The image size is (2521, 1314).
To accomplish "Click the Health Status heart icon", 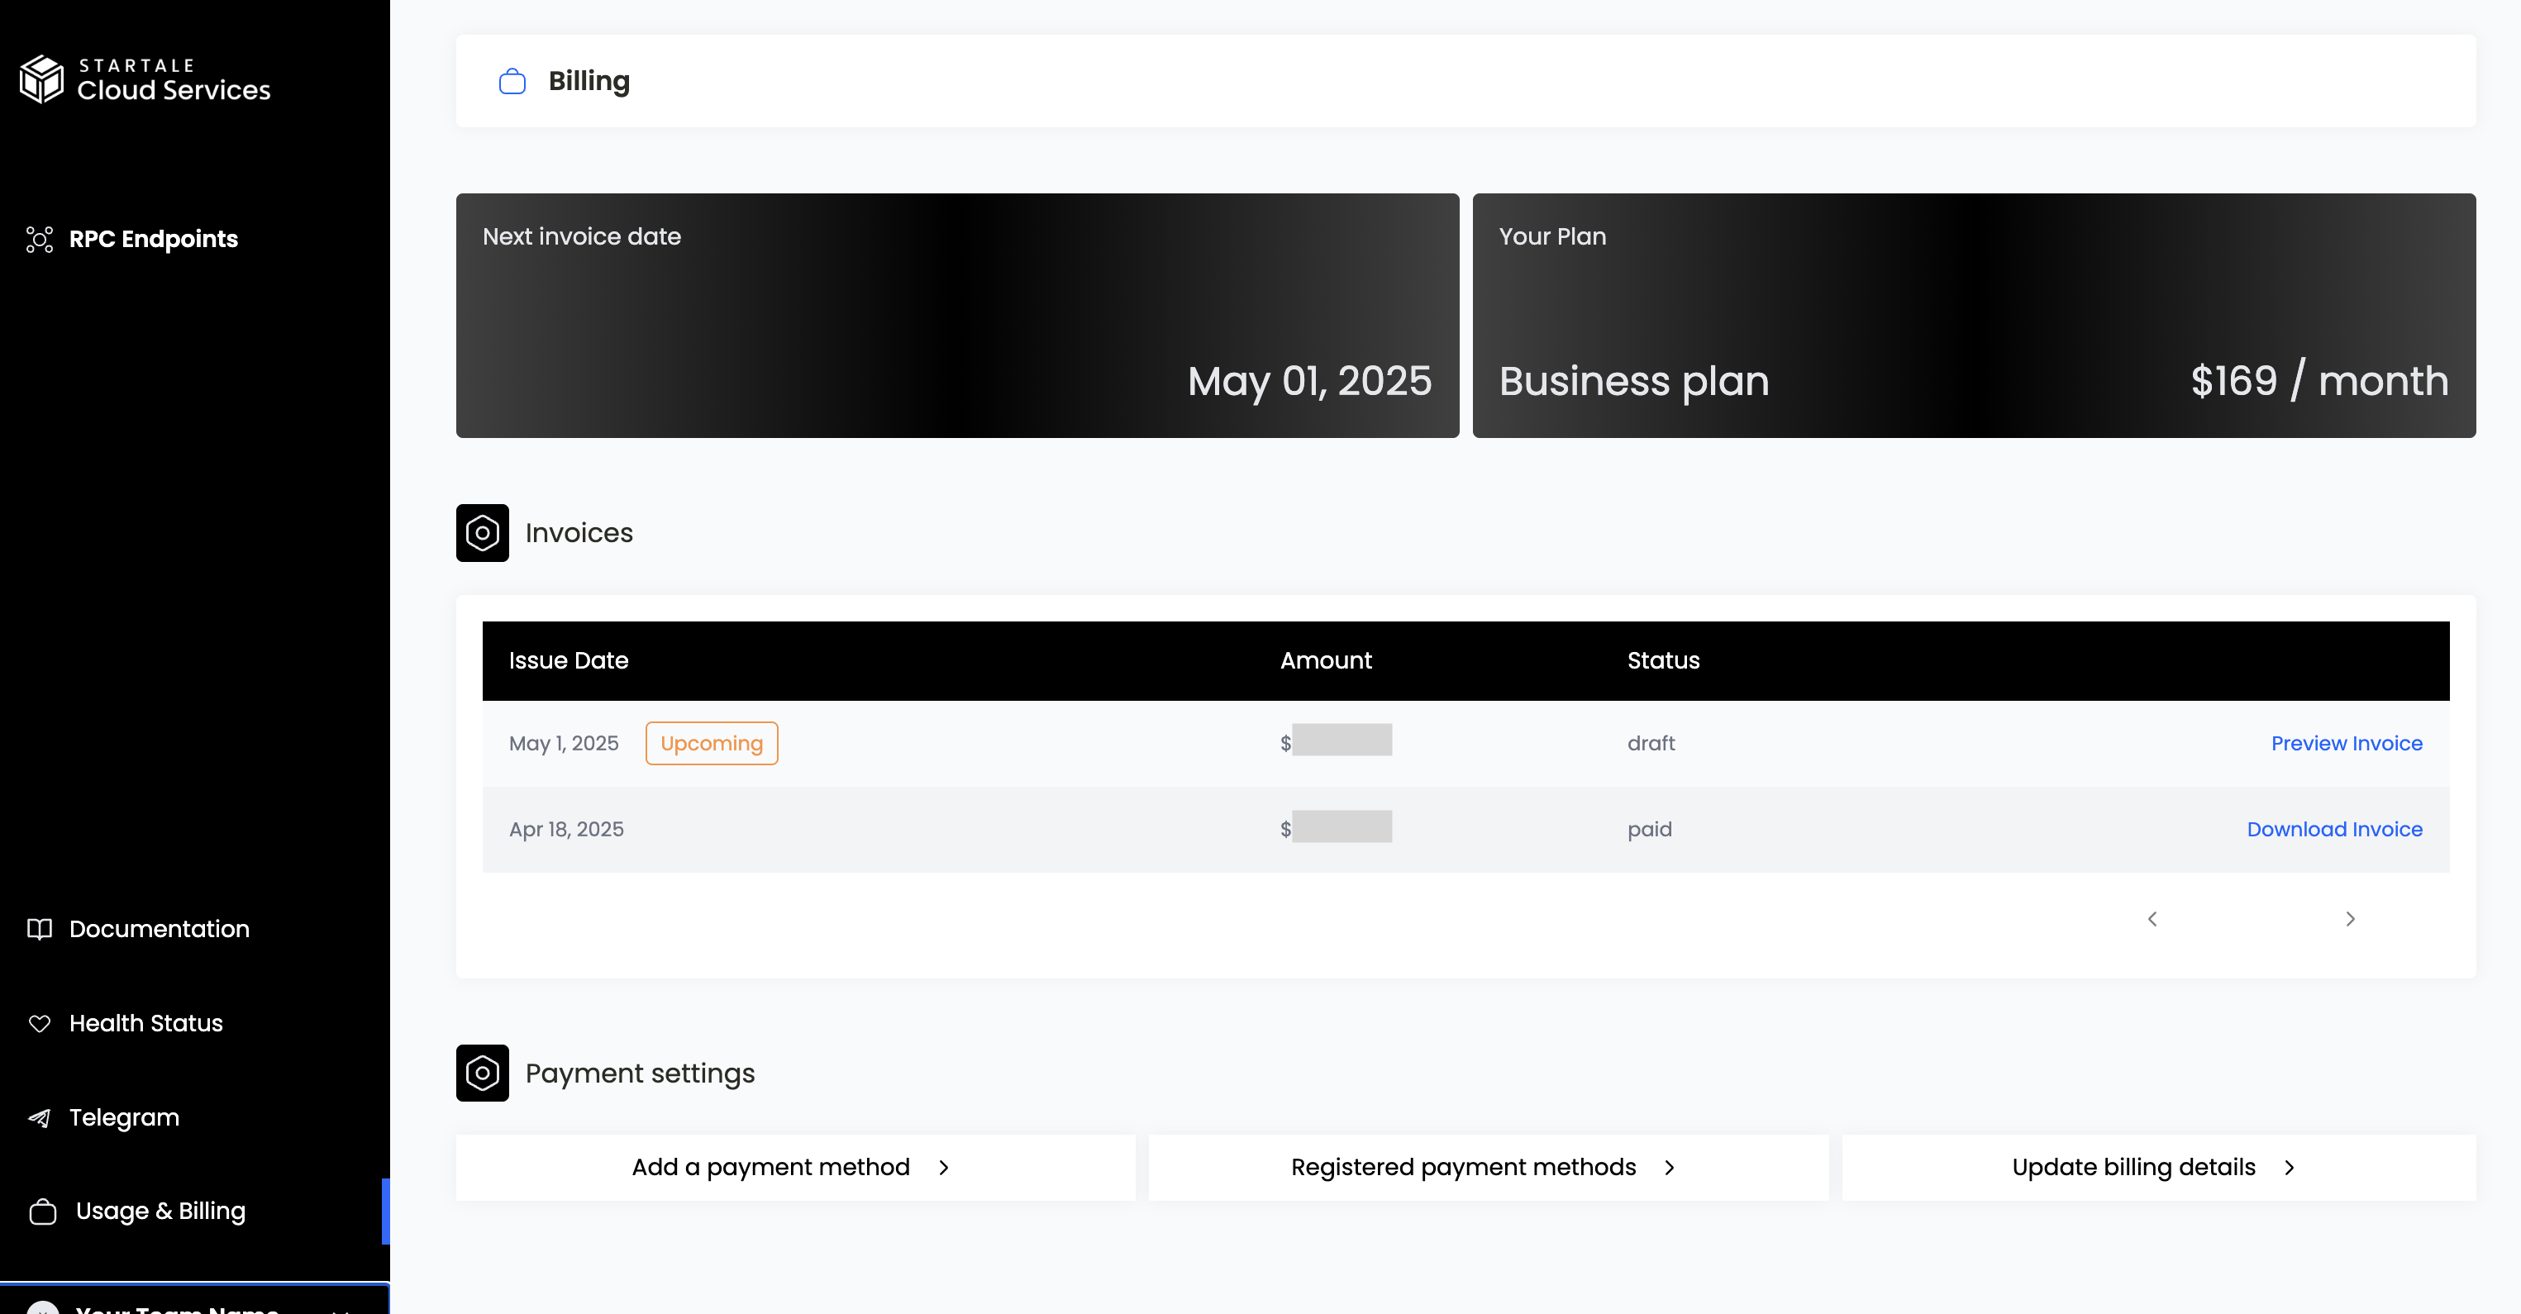I will [x=39, y=1023].
